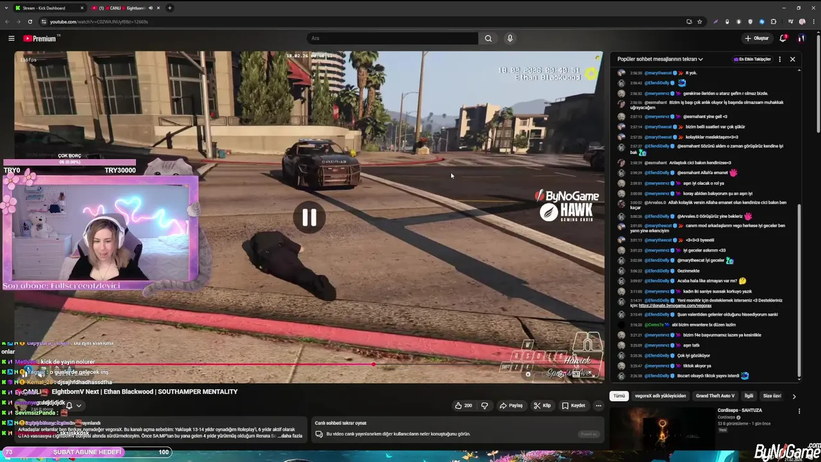Click the Oluştur create button

(756, 38)
